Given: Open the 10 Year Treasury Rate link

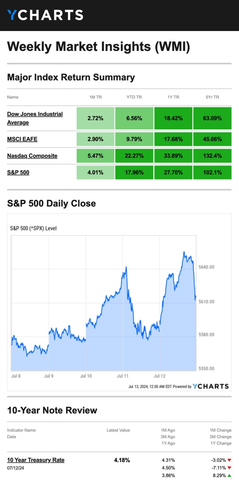Looking at the screenshot, I should point(36,460).
